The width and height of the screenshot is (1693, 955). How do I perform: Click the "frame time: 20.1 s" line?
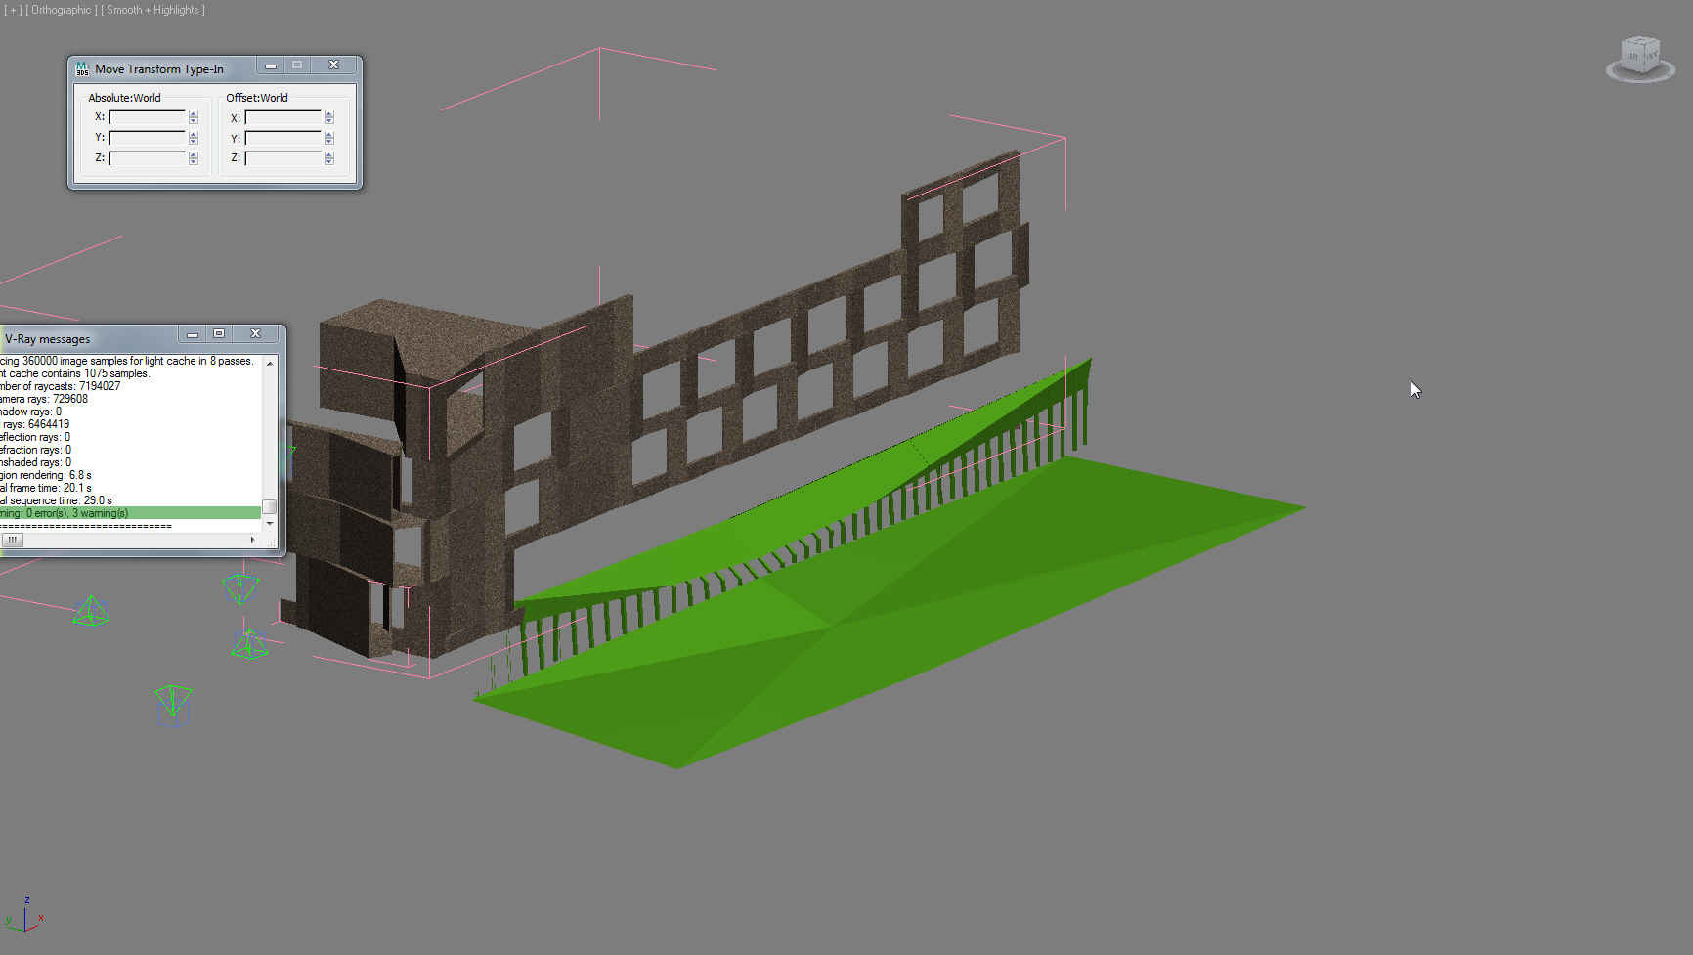coord(46,488)
